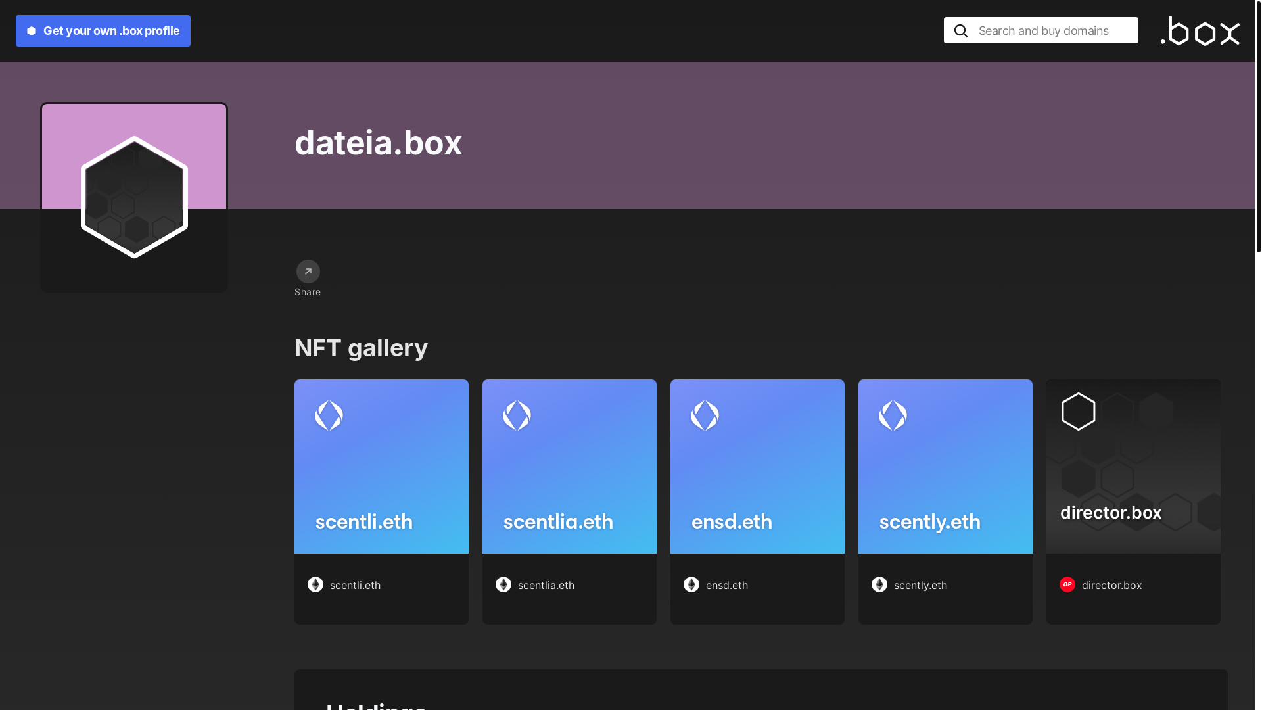
Task: Focus the Search and buy domains field
Action: (x=1041, y=30)
